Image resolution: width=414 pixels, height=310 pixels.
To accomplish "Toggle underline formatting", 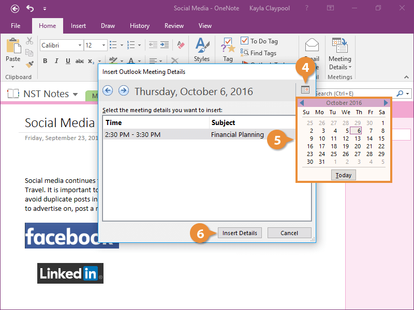I will coord(68,61).
